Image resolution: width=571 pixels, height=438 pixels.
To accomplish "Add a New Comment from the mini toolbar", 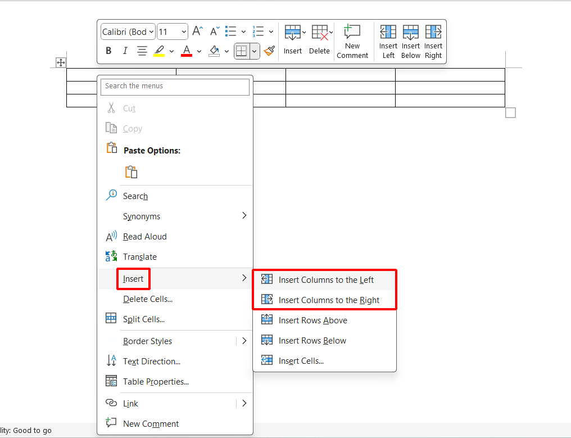I will click(x=352, y=41).
